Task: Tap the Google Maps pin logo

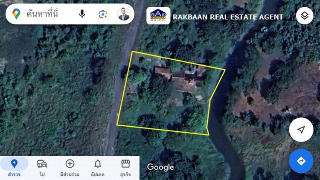Action: (x=16, y=14)
